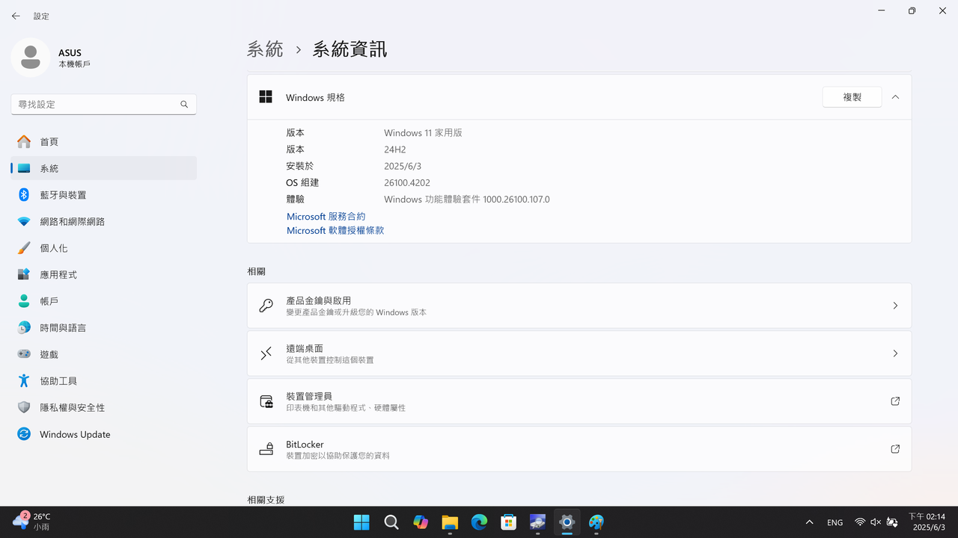Click the edition text Windows 11 家用版
Image resolution: width=958 pixels, height=538 pixels.
coord(423,133)
